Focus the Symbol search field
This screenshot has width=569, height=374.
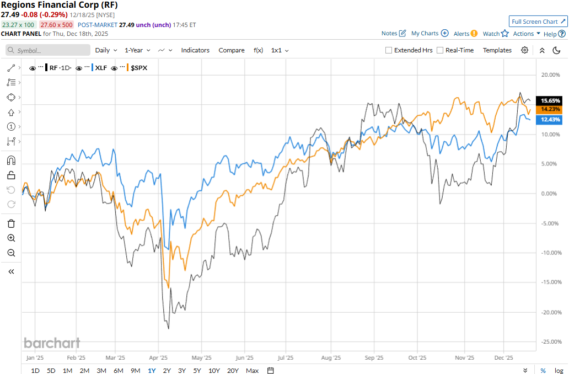click(x=48, y=50)
